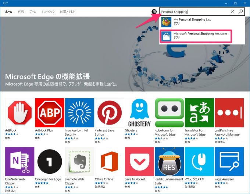
Task: Select Translator For Microsoft Edge icon
Action: 199,112
